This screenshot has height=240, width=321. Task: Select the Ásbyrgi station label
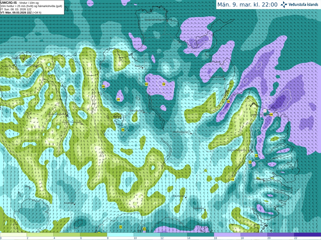tap(138, 66)
